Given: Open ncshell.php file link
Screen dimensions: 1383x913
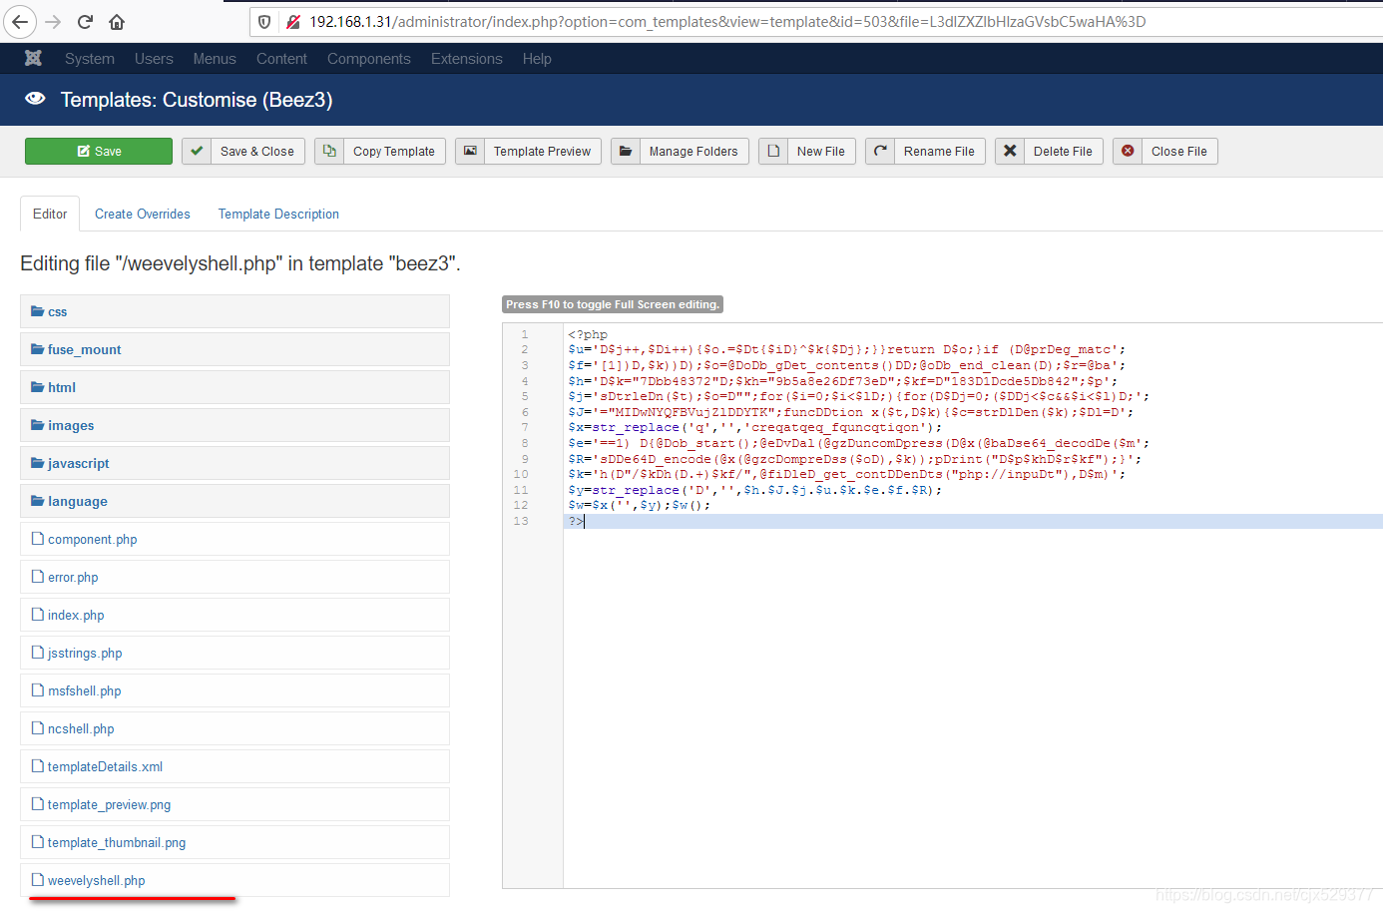Looking at the screenshot, I should (81, 728).
